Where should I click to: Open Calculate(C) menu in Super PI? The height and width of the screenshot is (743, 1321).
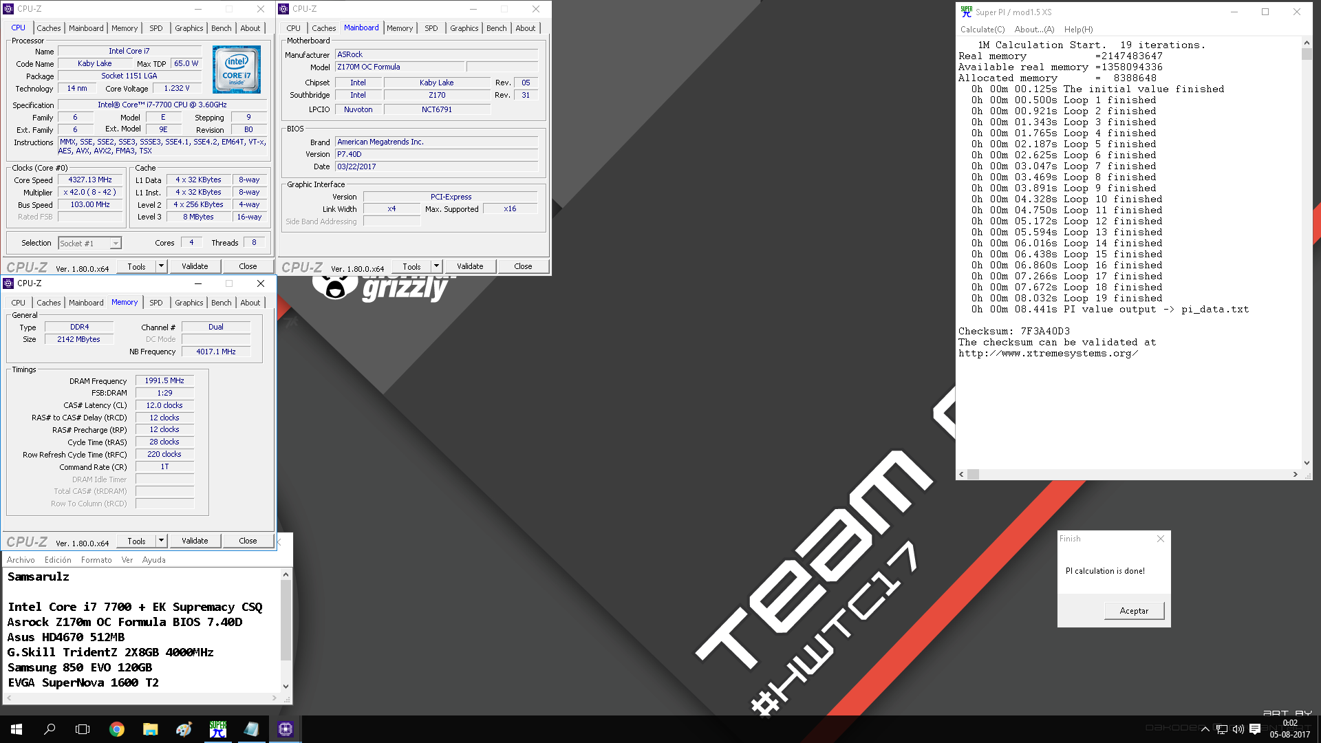982,30
